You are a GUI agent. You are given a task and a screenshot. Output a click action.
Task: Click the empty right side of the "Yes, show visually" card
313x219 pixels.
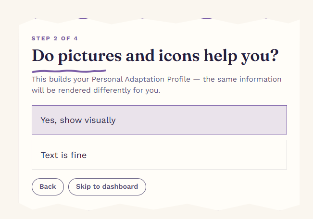[x=220, y=120]
